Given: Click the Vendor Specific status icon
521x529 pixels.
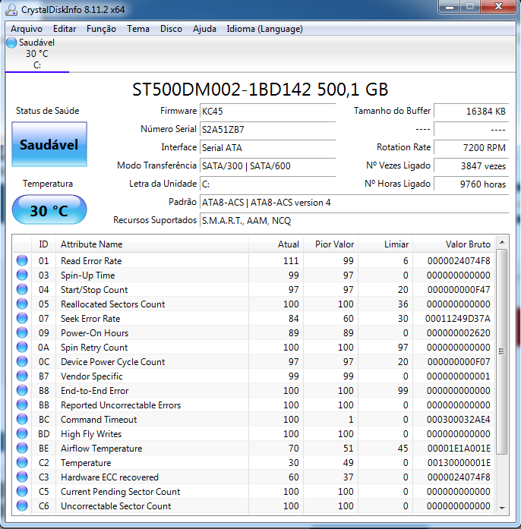Looking at the screenshot, I should click(x=22, y=376).
